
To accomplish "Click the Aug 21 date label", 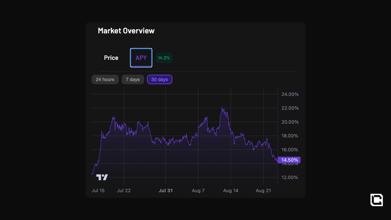I will click(263, 190).
